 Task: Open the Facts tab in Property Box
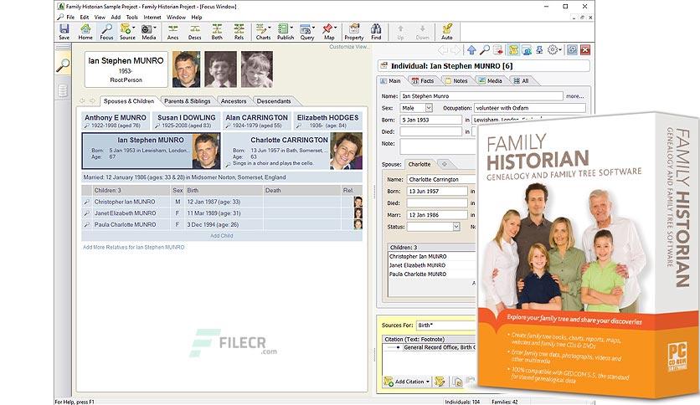423,80
